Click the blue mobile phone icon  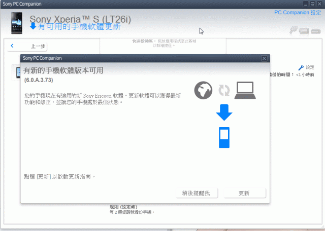(224, 137)
